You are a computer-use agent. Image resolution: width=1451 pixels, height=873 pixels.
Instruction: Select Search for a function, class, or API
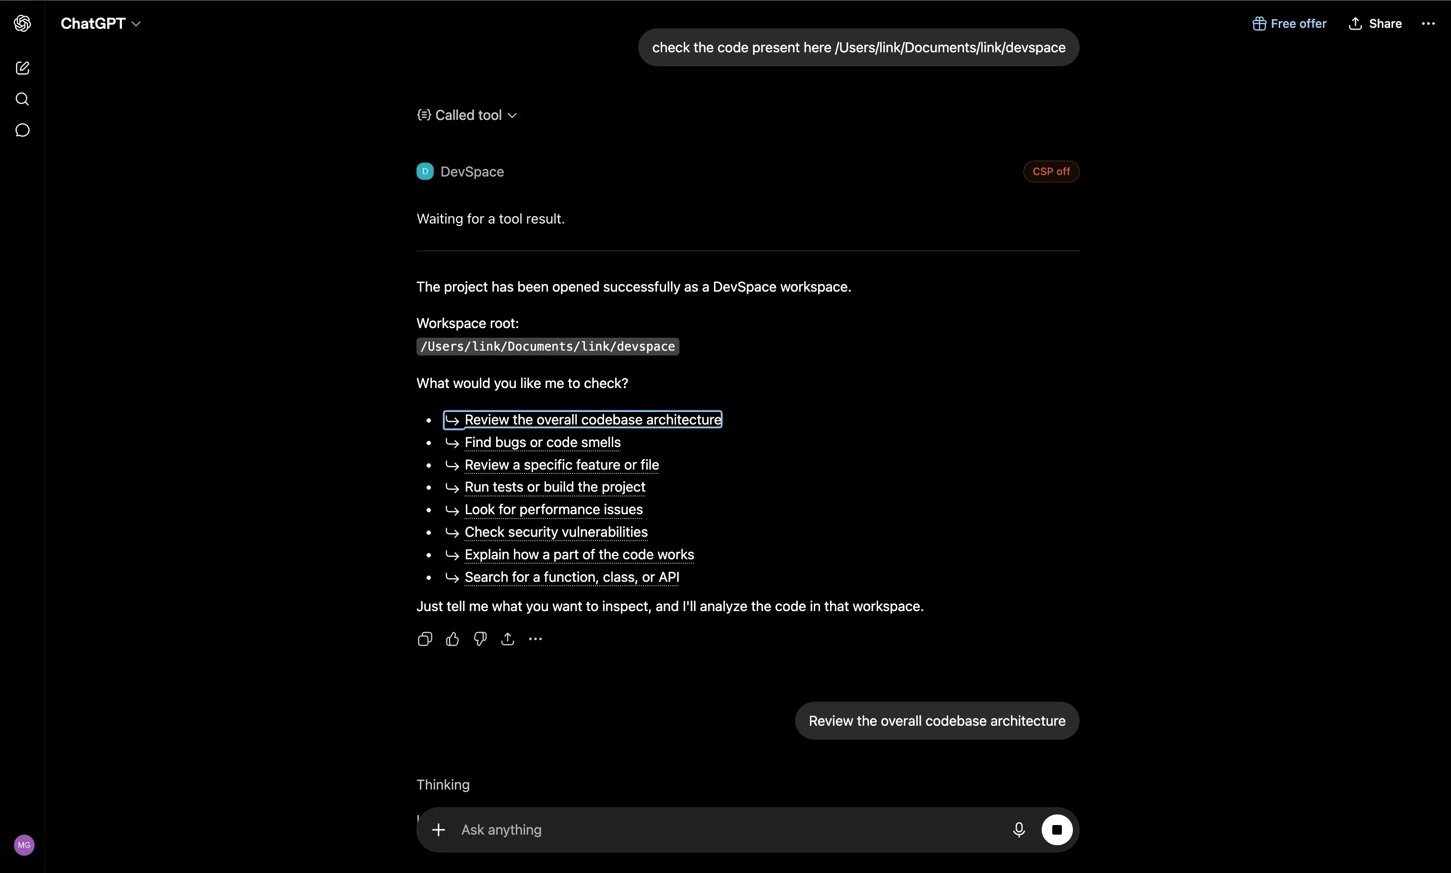562,577
